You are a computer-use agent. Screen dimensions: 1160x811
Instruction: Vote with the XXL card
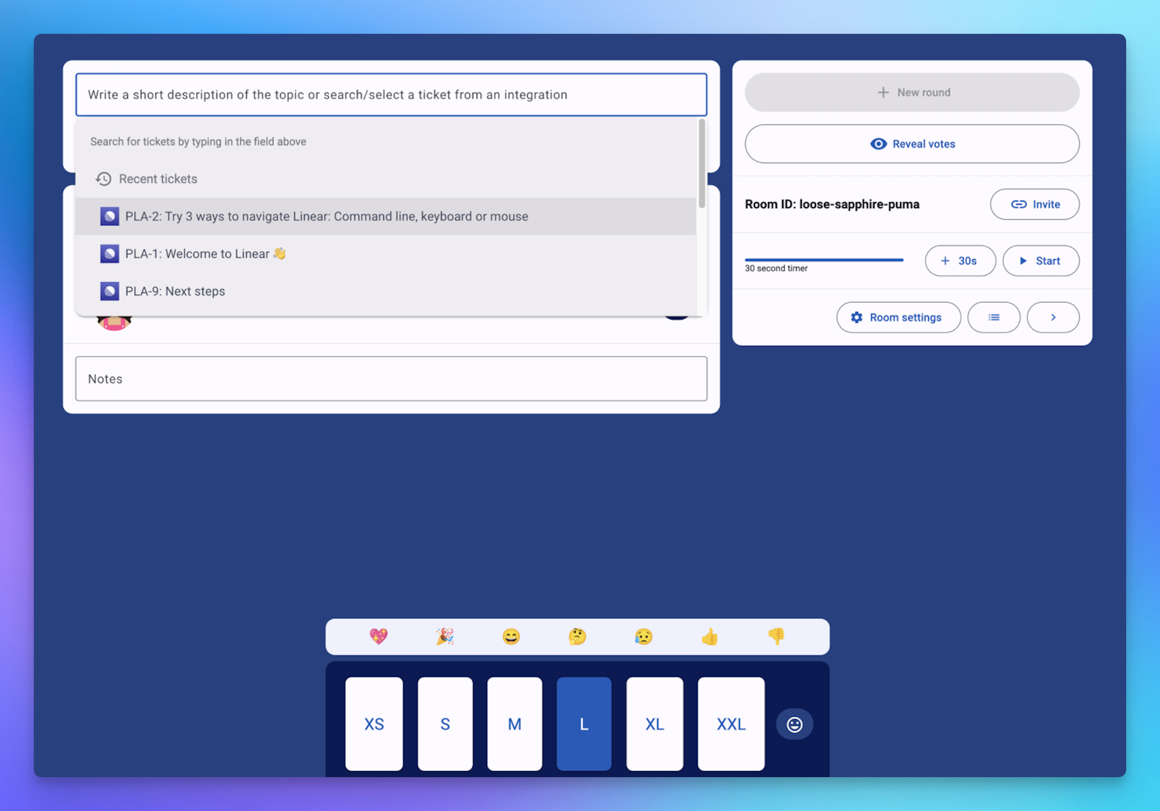(731, 724)
